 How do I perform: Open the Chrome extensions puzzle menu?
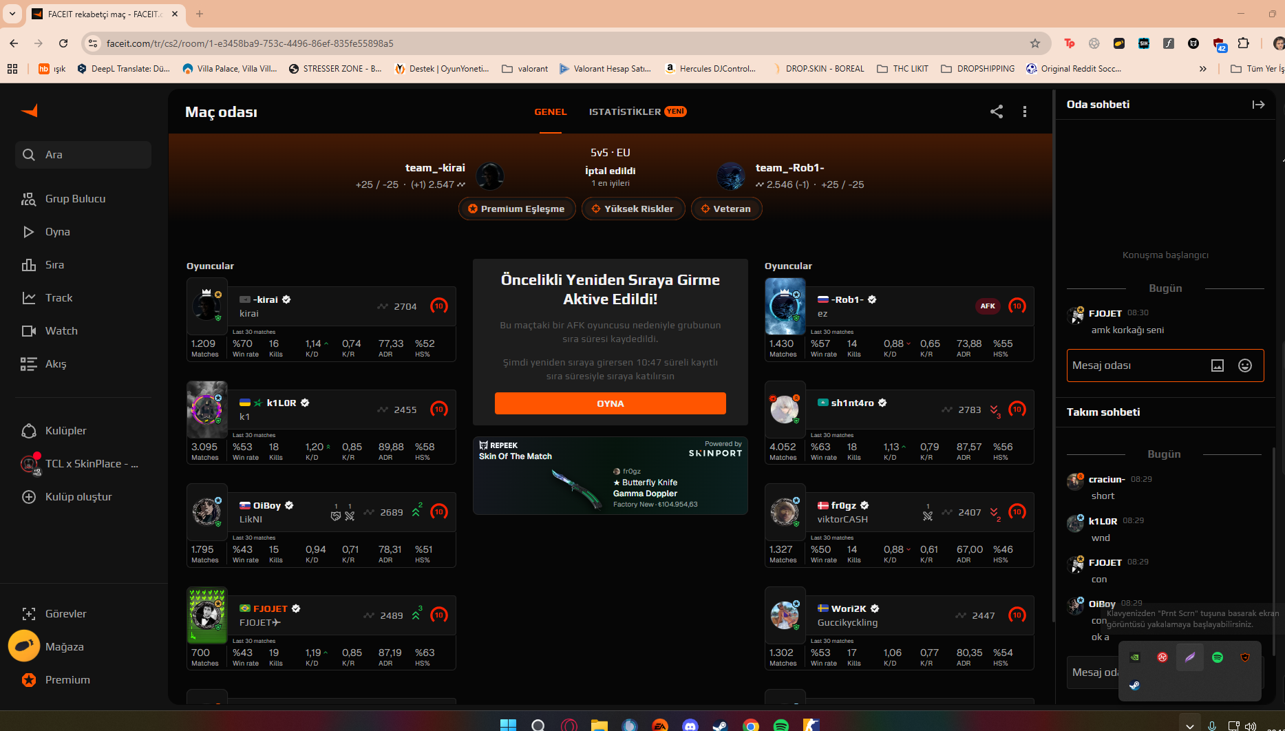coord(1243,43)
